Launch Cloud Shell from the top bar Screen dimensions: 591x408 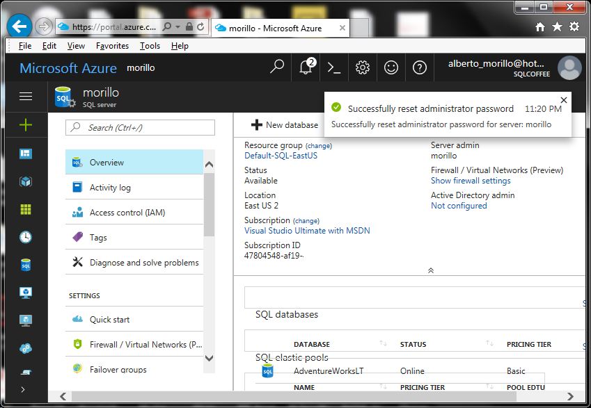coord(334,67)
